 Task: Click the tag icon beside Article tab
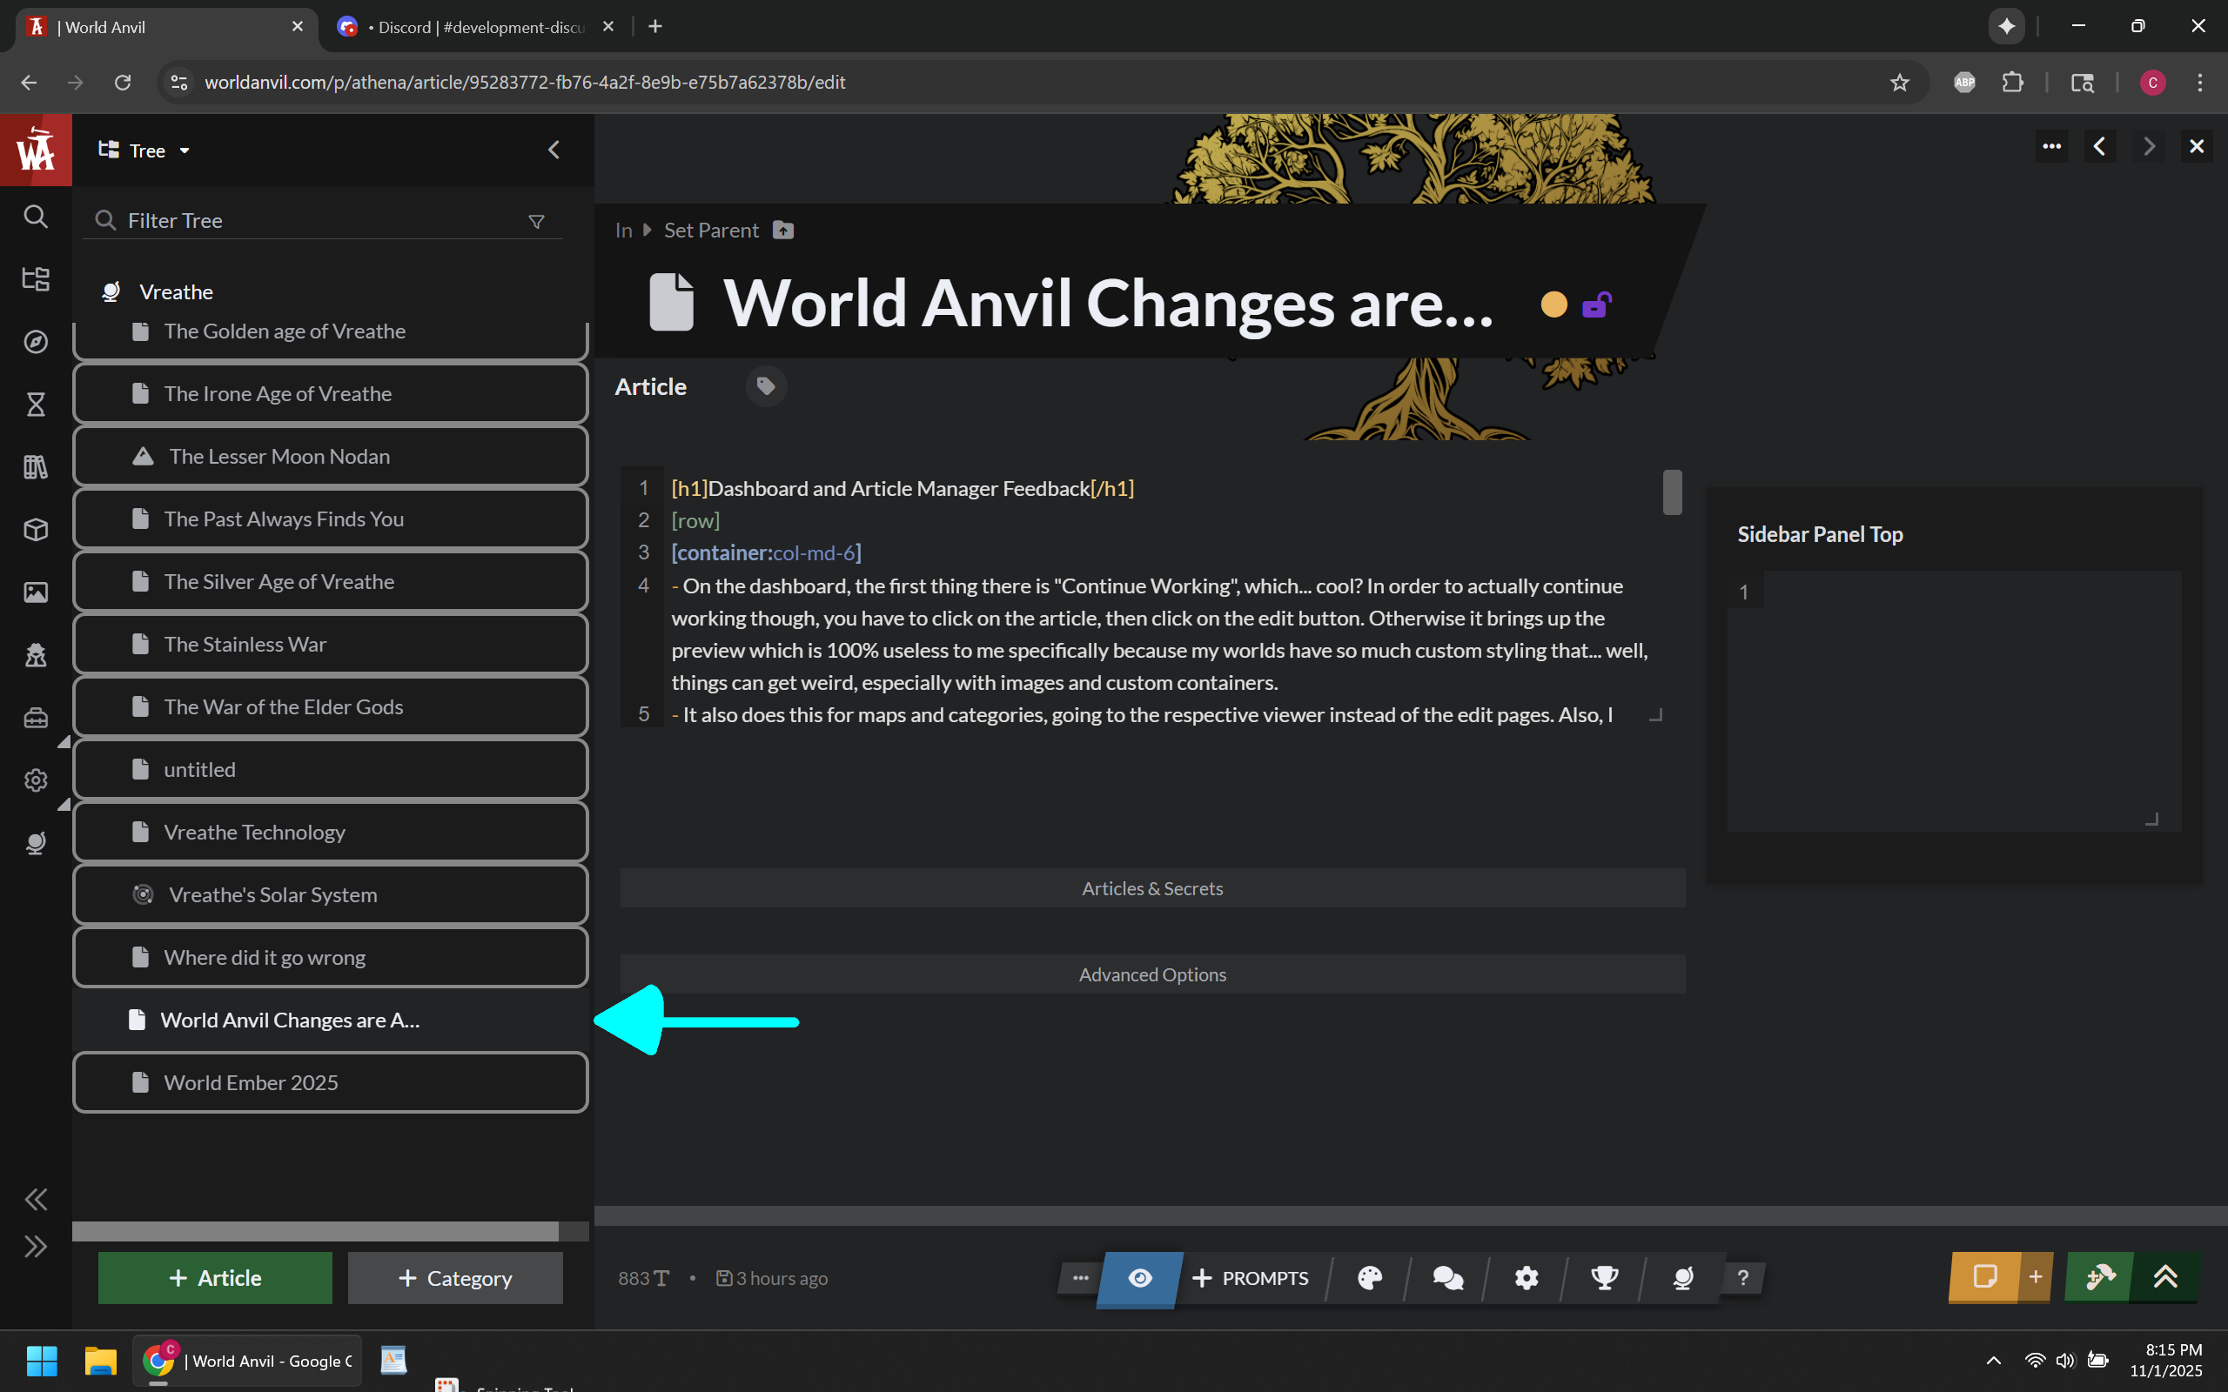765,385
